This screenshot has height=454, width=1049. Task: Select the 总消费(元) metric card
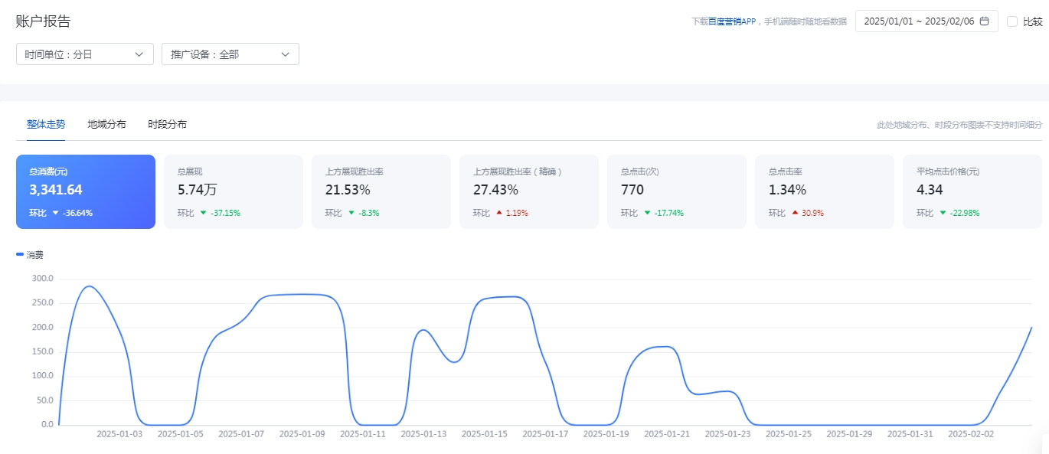[86, 191]
